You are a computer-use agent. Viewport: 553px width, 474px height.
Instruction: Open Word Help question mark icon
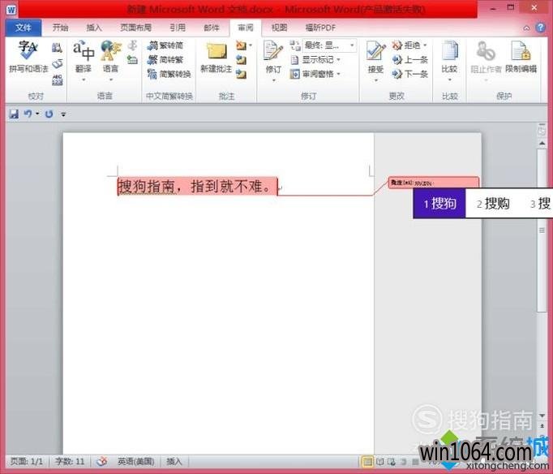(541, 28)
